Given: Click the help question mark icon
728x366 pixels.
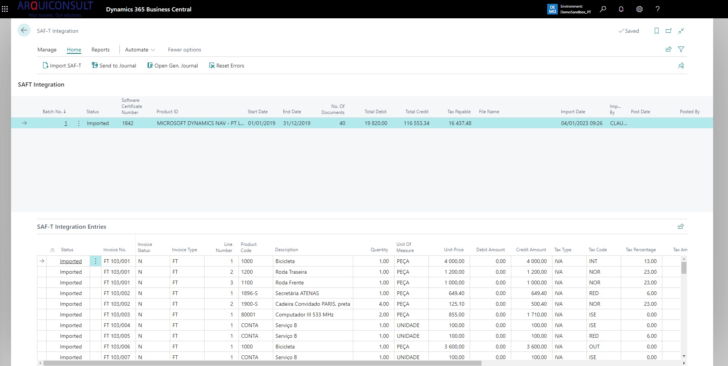Looking at the screenshot, I should 657,9.
